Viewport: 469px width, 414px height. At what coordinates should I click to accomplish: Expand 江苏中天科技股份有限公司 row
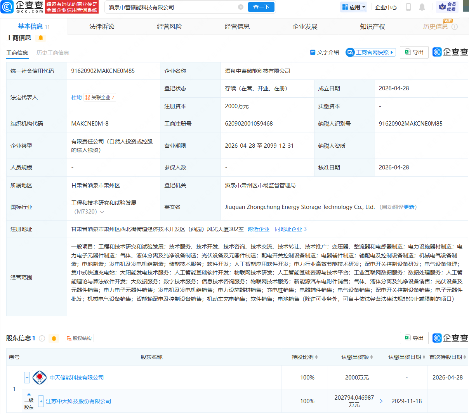click(x=41, y=401)
